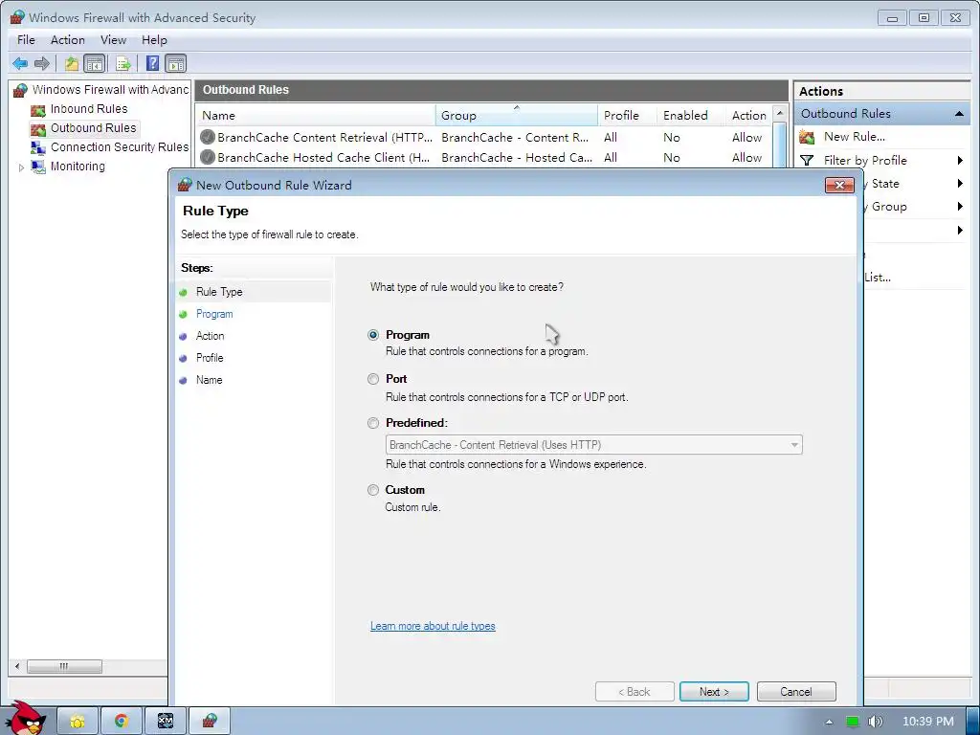Screen dimensions: 980x735
Task: Go to the Program wizard step
Action: pos(214,314)
